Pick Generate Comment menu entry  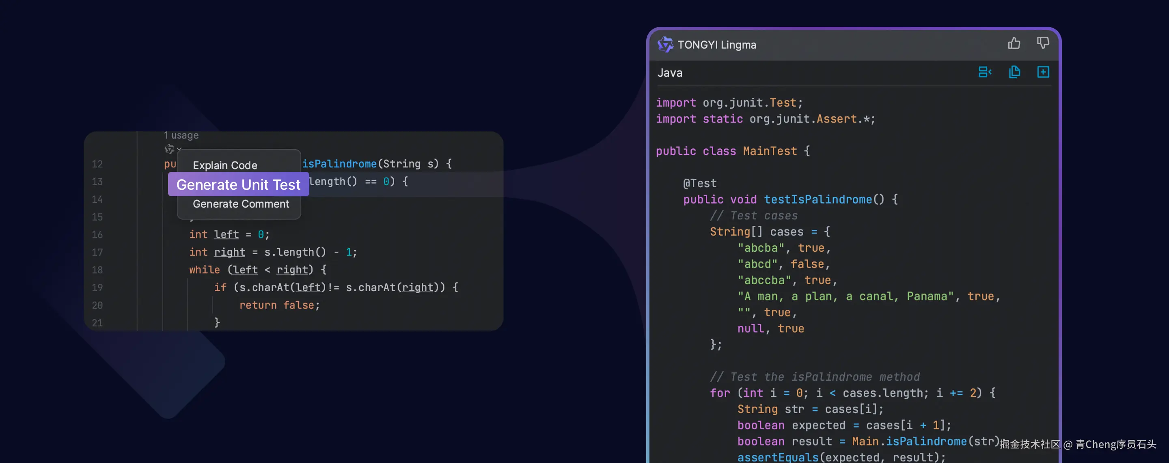[x=241, y=204]
